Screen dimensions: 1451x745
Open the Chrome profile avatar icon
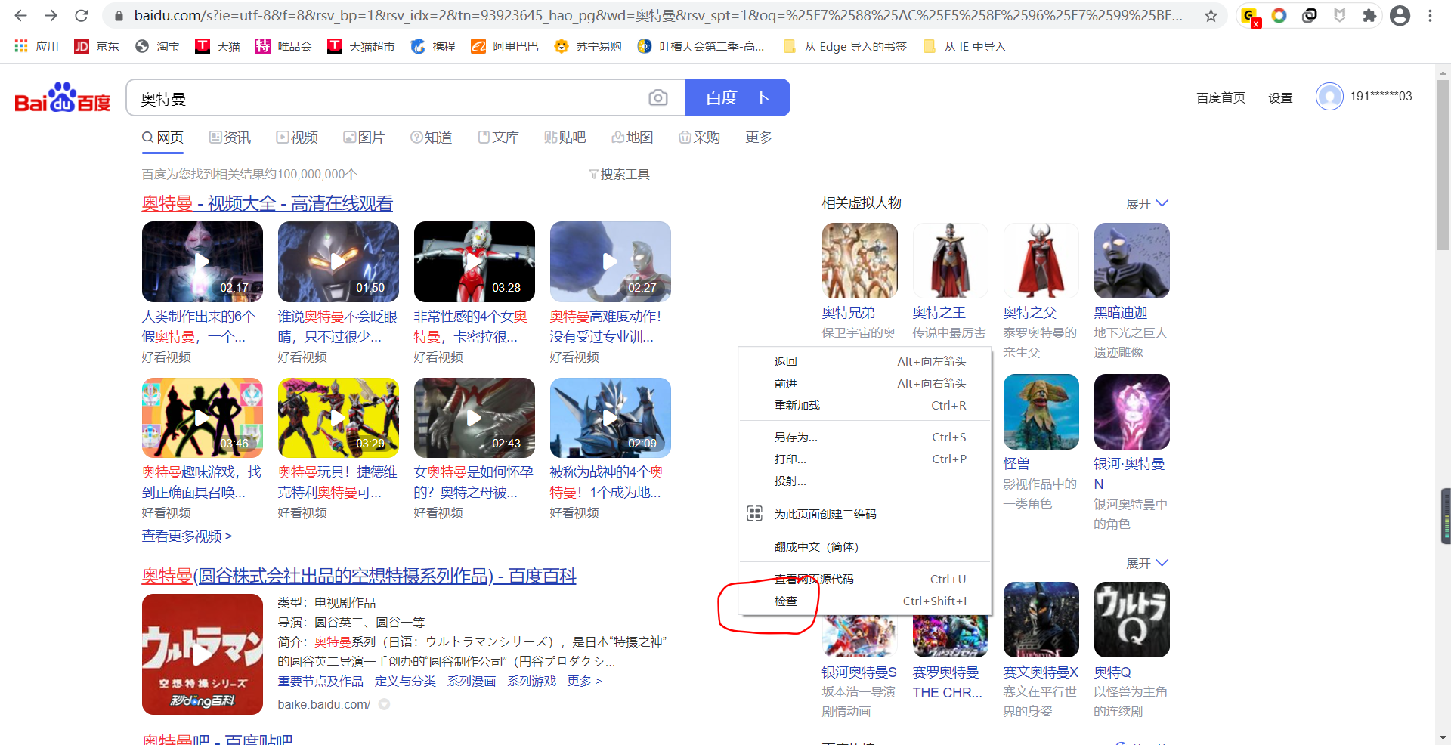pyautogui.click(x=1400, y=15)
